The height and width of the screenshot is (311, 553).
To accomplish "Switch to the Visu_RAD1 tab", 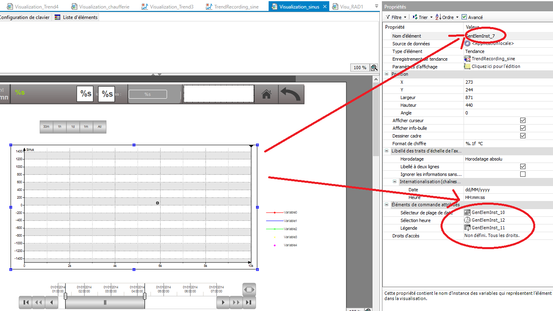I will [x=350, y=6].
